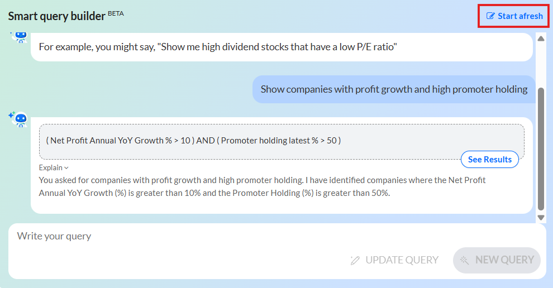Image resolution: width=553 pixels, height=288 pixels.
Task: Click the explanation paragraph about Promoter Holding
Action: point(262,186)
